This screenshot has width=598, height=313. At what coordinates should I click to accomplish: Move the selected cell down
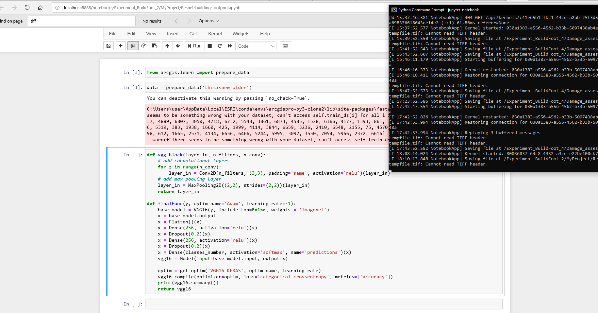tap(178, 46)
